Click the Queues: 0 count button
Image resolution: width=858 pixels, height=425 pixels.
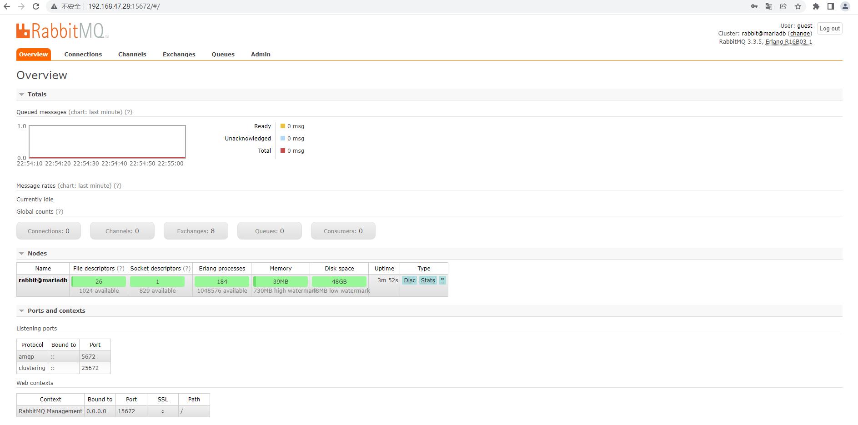point(270,231)
